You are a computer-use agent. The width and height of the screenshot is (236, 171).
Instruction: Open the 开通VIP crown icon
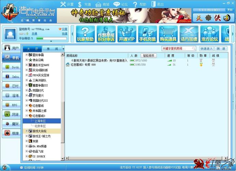pyautogui.click(x=127, y=34)
